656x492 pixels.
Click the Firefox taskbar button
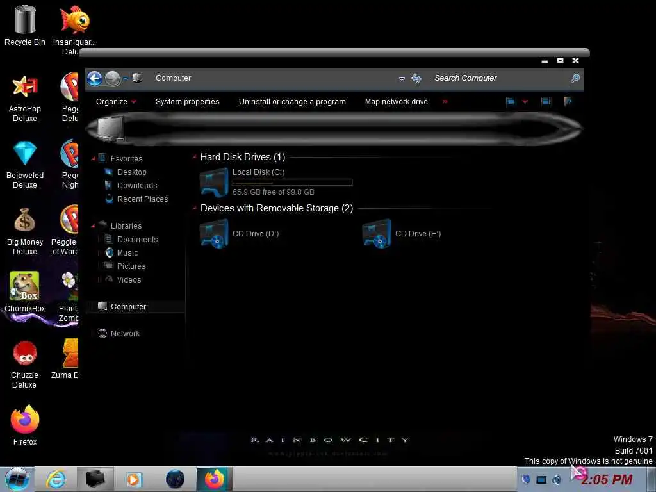[x=214, y=479]
